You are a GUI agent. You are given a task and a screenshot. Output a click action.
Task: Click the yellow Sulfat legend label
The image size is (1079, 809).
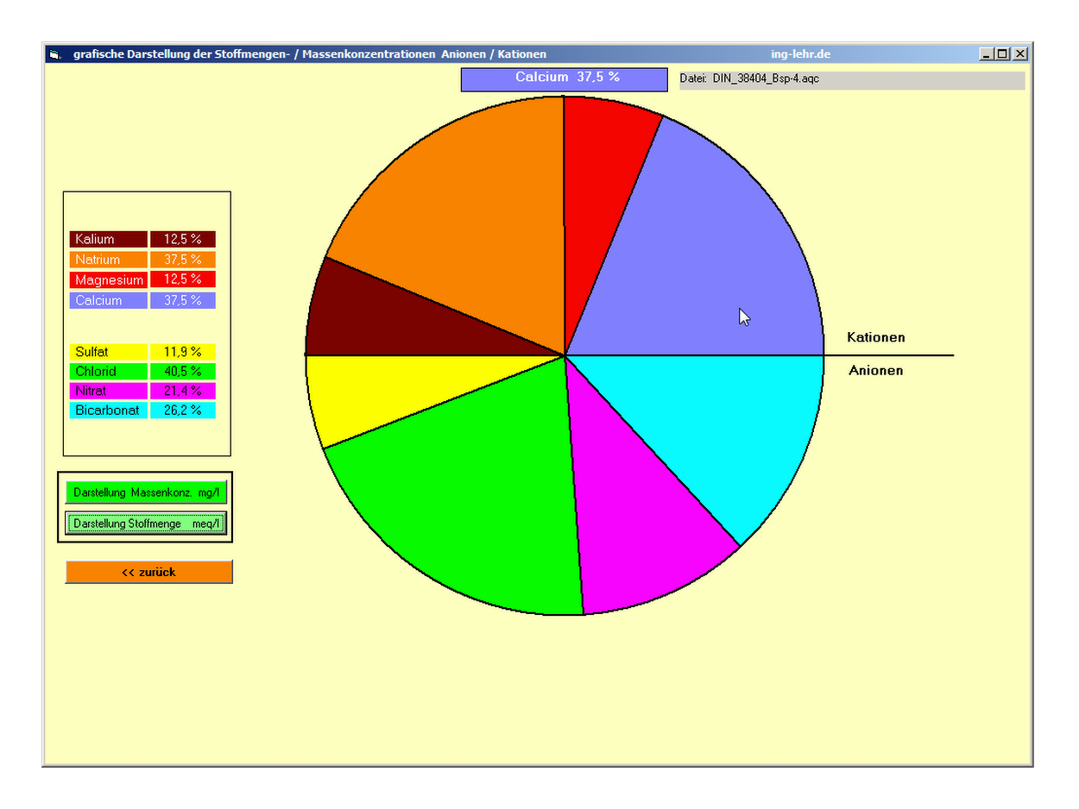(x=109, y=352)
